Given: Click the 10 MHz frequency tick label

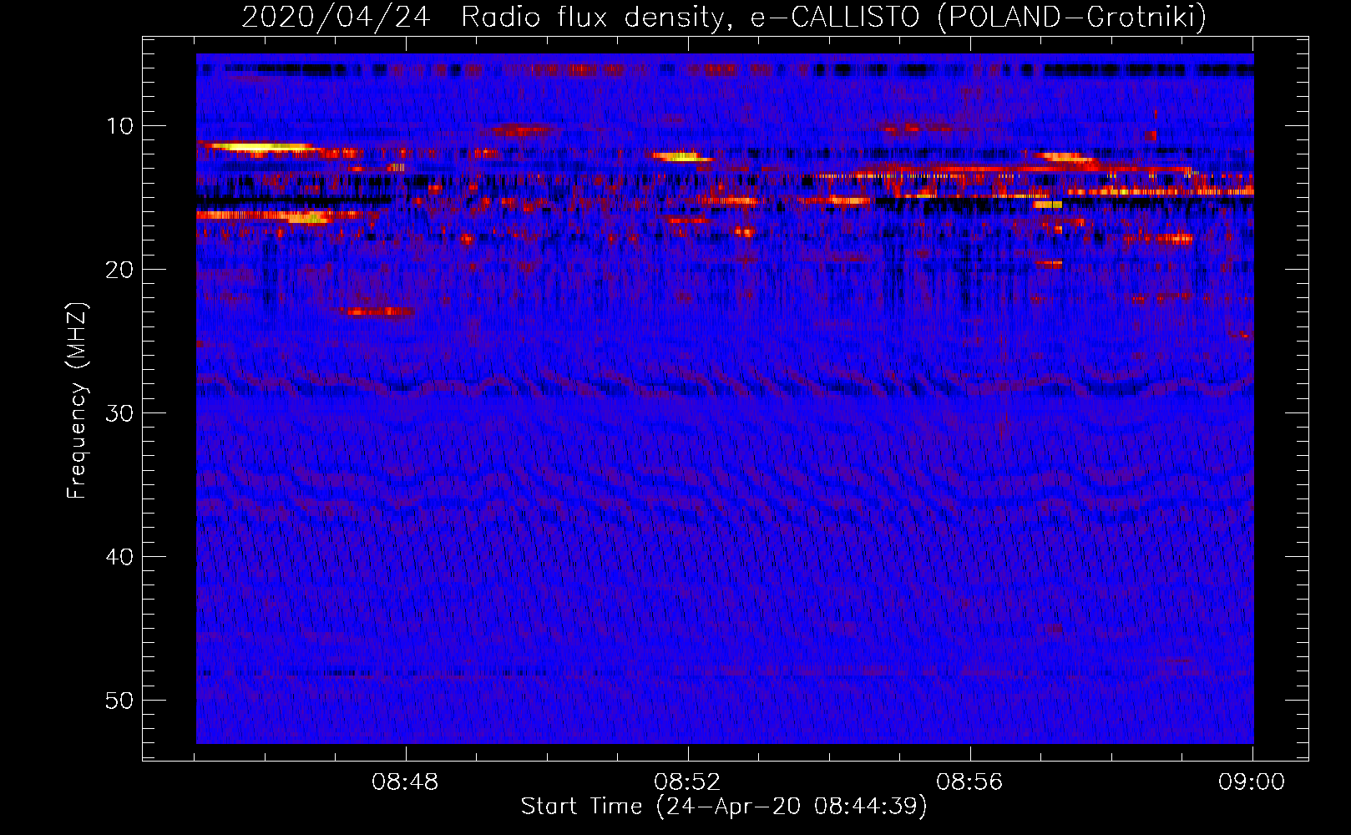Looking at the screenshot, I should click(x=120, y=126).
